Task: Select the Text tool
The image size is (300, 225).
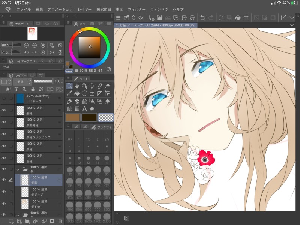Action: [x=84, y=109]
